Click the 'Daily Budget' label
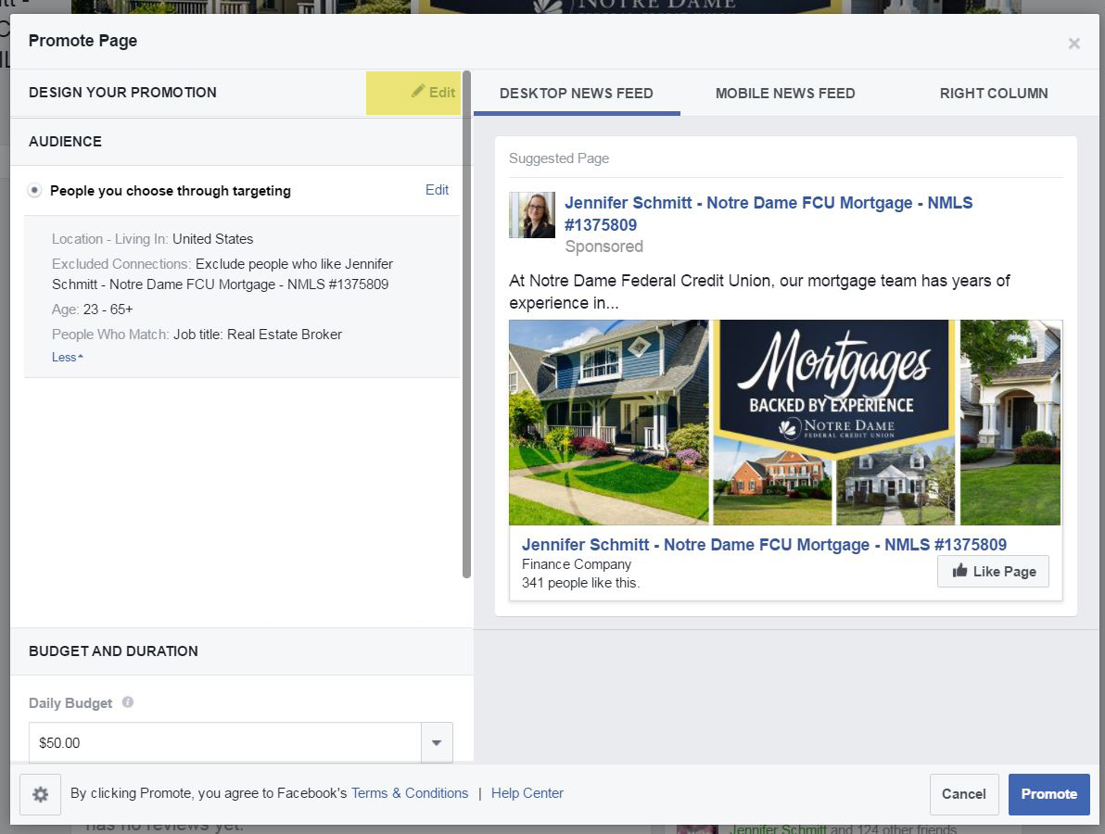Screen dimensions: 1105x834 [x=70, y=703]
